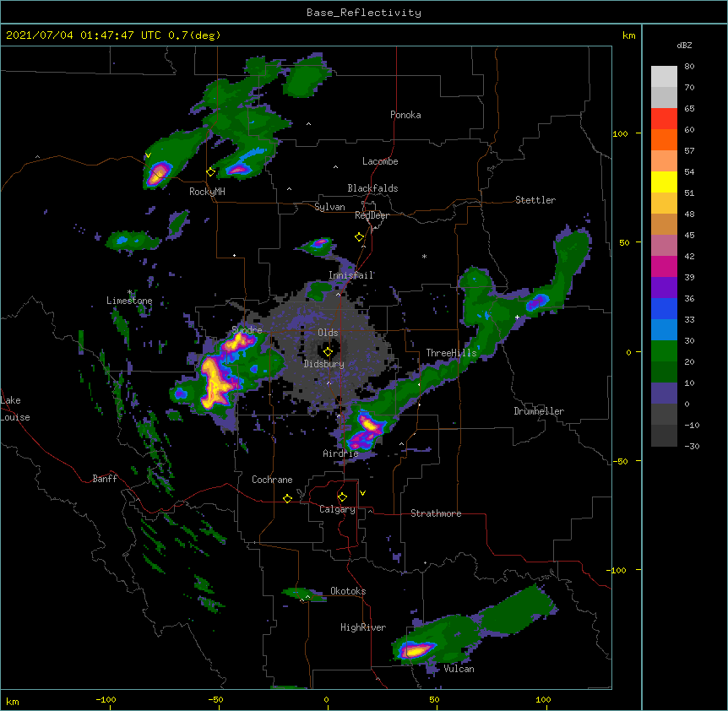Viewport: 728px width, 711px height.
Task: Click the Lake Louise label
Action: pyautogui.click(x=15, y=409)
